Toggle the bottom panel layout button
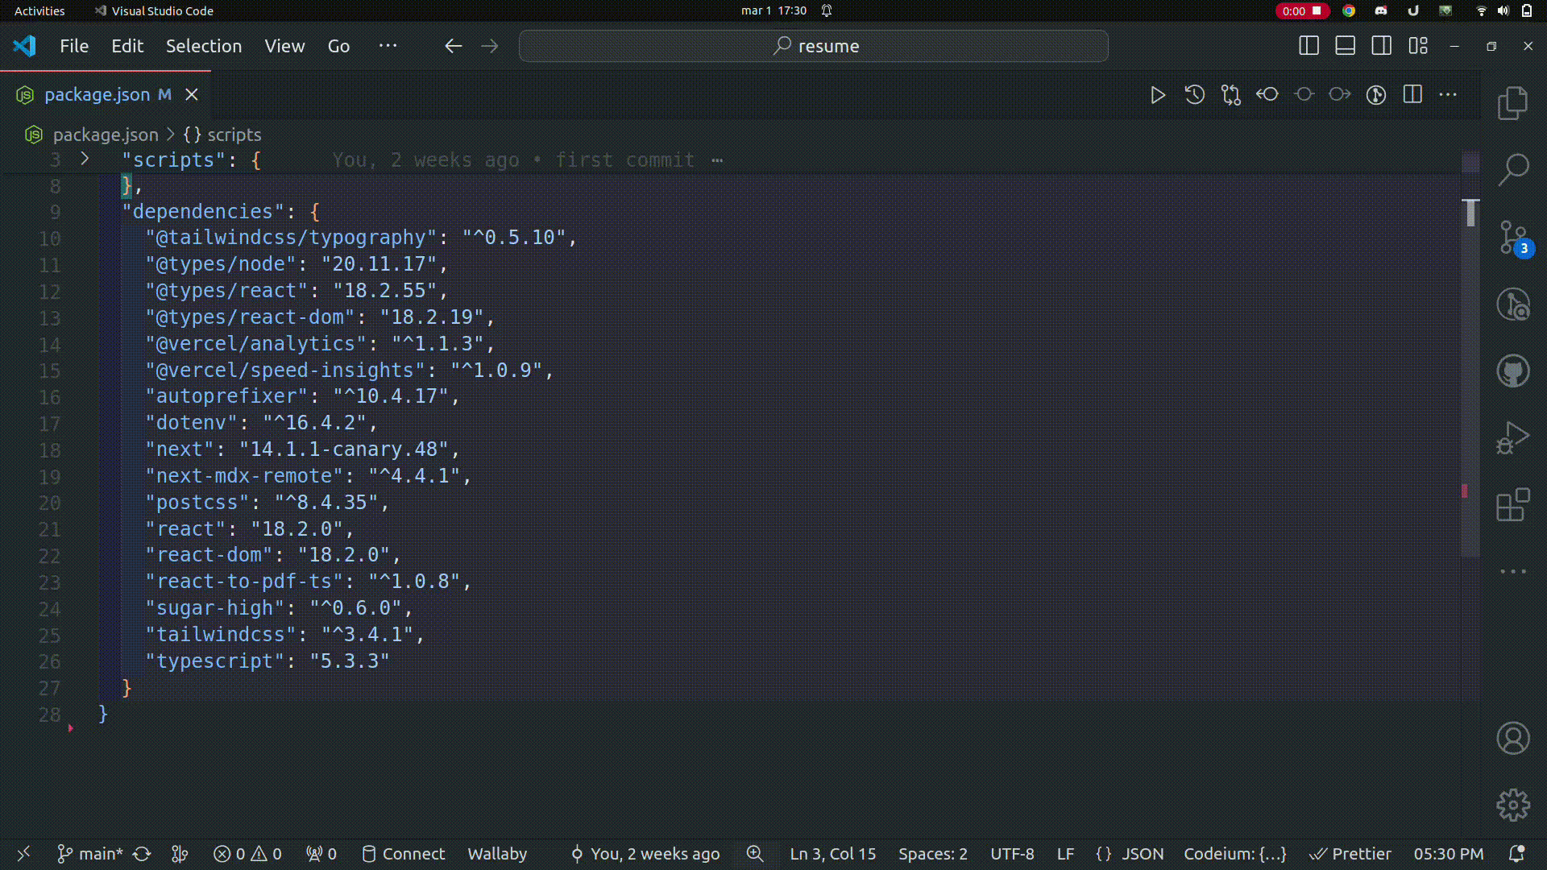The height and width of the screenshot is (870, 1547). point(1345,46)
